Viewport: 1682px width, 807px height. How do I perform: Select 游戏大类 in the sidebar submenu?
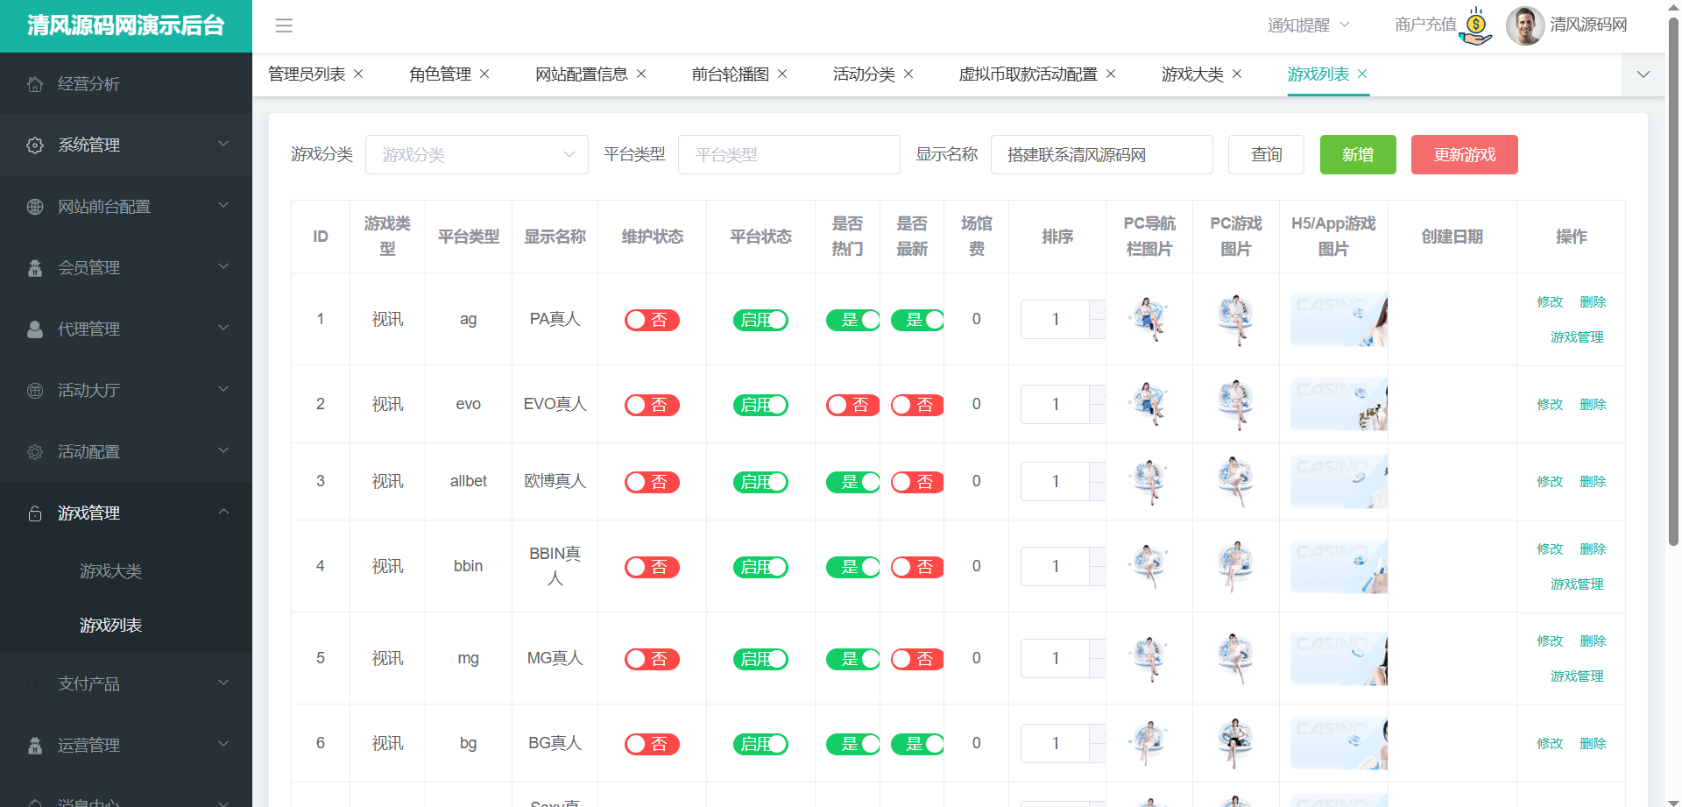(110, 571)
